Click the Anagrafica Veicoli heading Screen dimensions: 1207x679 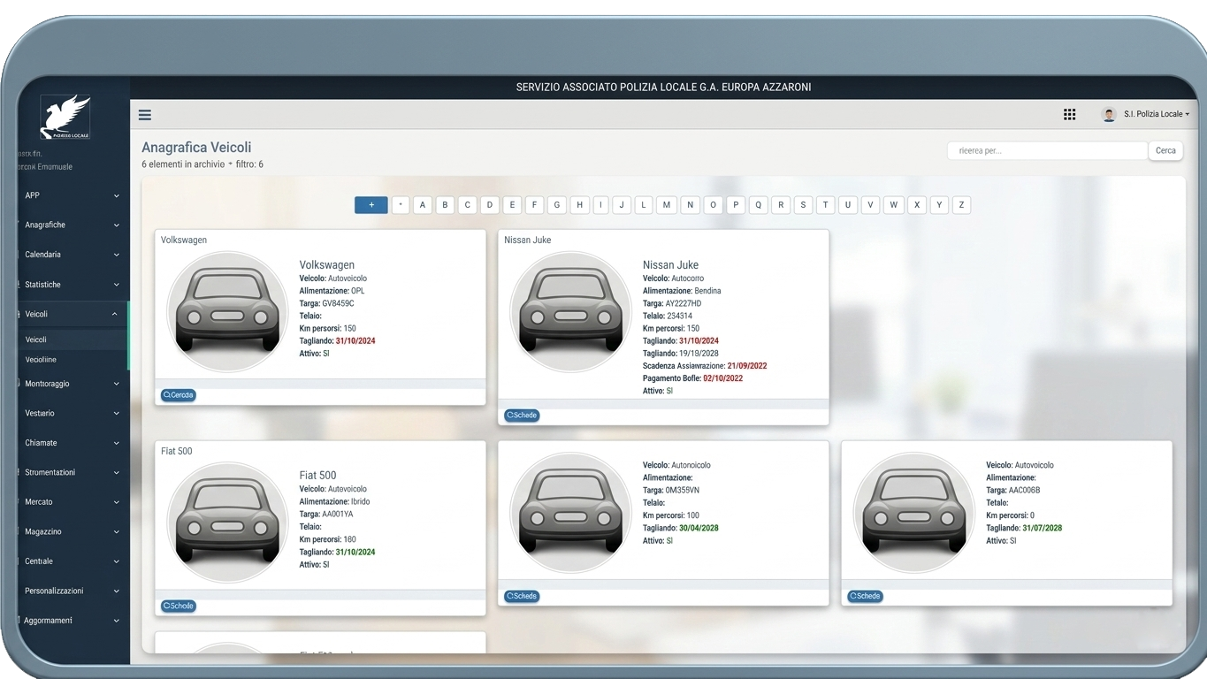[x=196, y=148]
